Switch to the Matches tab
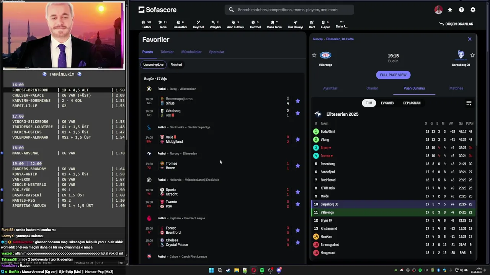 [x=456, y=88]
